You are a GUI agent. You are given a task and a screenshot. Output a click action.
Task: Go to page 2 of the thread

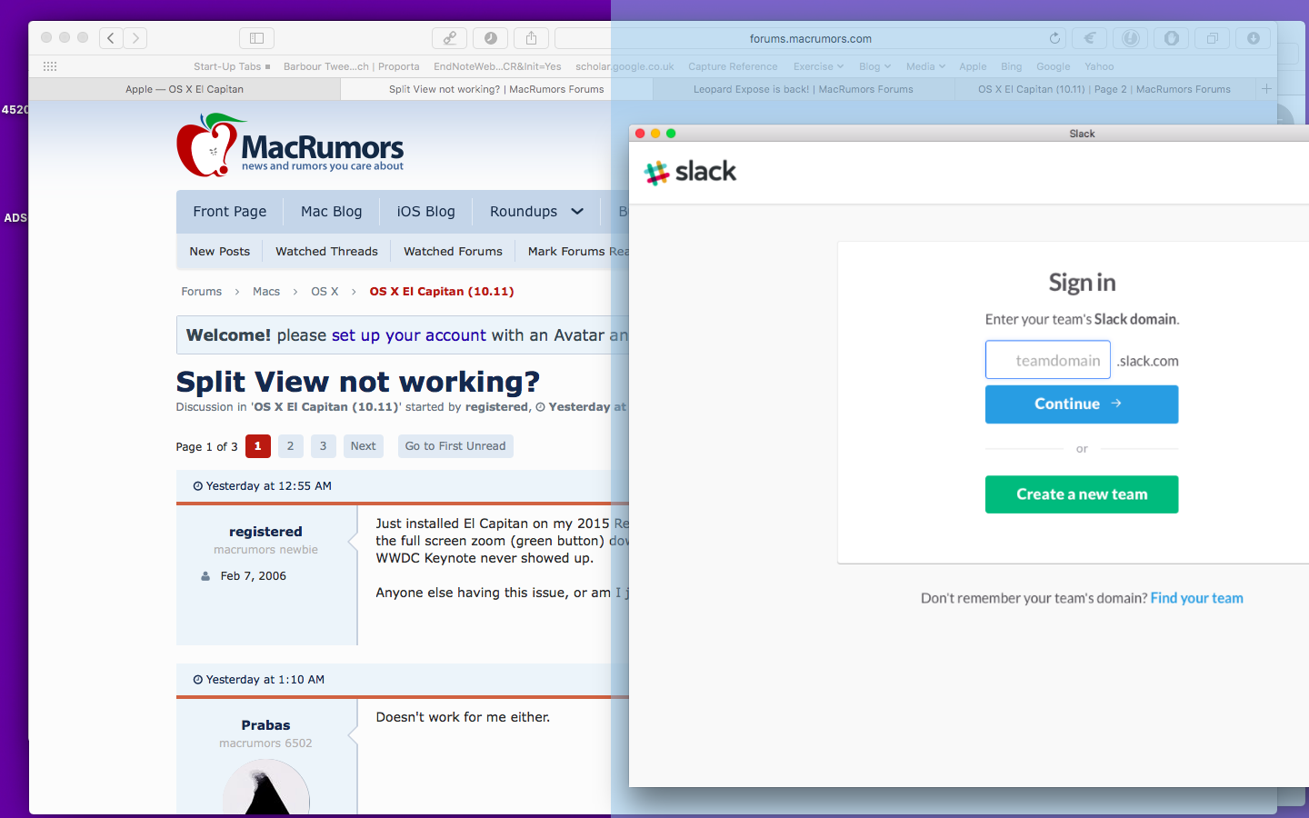(x=291, y=446)
